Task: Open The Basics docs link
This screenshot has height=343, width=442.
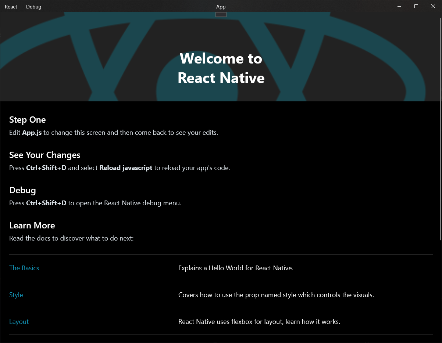Action: (24, 268)
